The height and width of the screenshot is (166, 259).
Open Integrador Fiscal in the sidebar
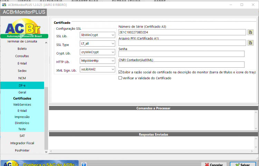pyautogui.click(x=22, y=143)
